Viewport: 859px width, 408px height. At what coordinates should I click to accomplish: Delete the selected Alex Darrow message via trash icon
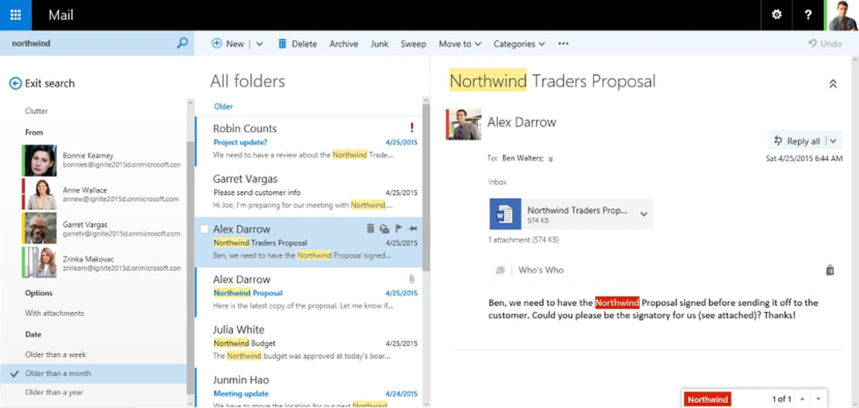[370, 229]
